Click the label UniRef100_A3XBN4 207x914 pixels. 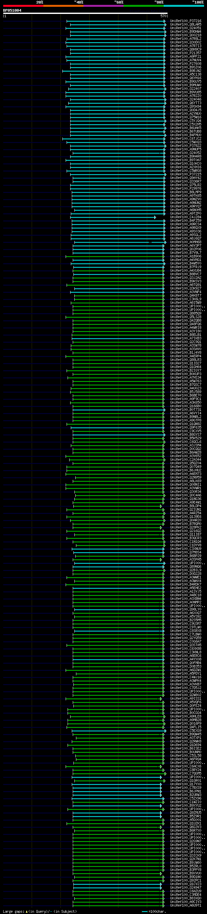pyautogui.click(x=186, y=599)
